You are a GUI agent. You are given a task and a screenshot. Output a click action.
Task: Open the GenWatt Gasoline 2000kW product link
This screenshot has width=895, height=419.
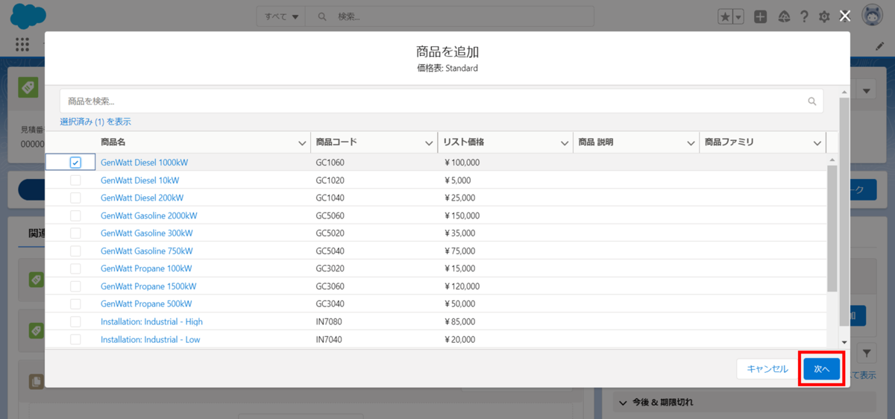coord(149,215)
